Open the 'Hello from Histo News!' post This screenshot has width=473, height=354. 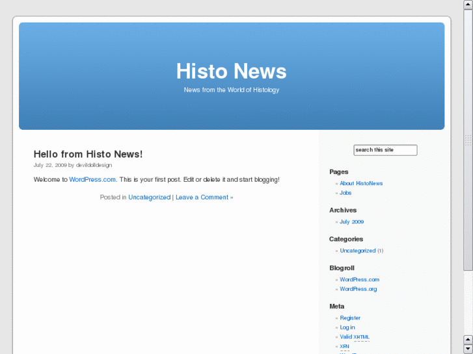(x=88, y=154)
